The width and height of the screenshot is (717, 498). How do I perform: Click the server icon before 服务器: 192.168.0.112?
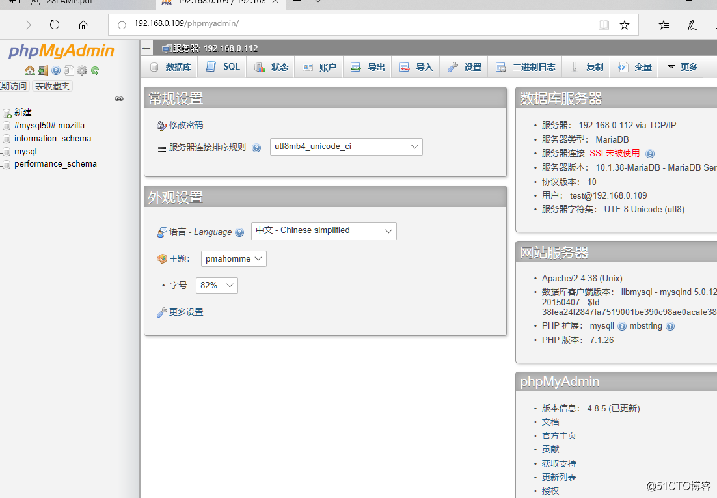pos(167,49)
